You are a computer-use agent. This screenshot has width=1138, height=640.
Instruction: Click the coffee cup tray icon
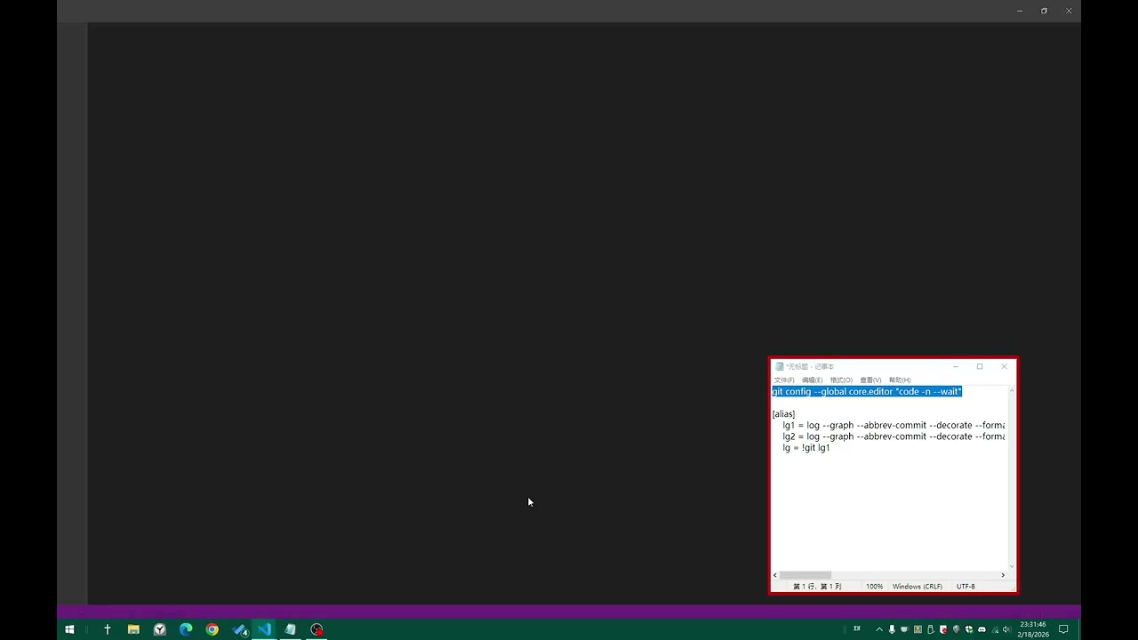[x=904, y=629]
